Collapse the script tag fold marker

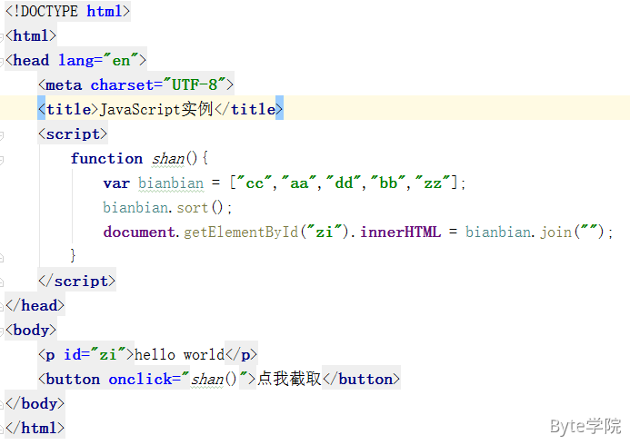click(3, 134)
